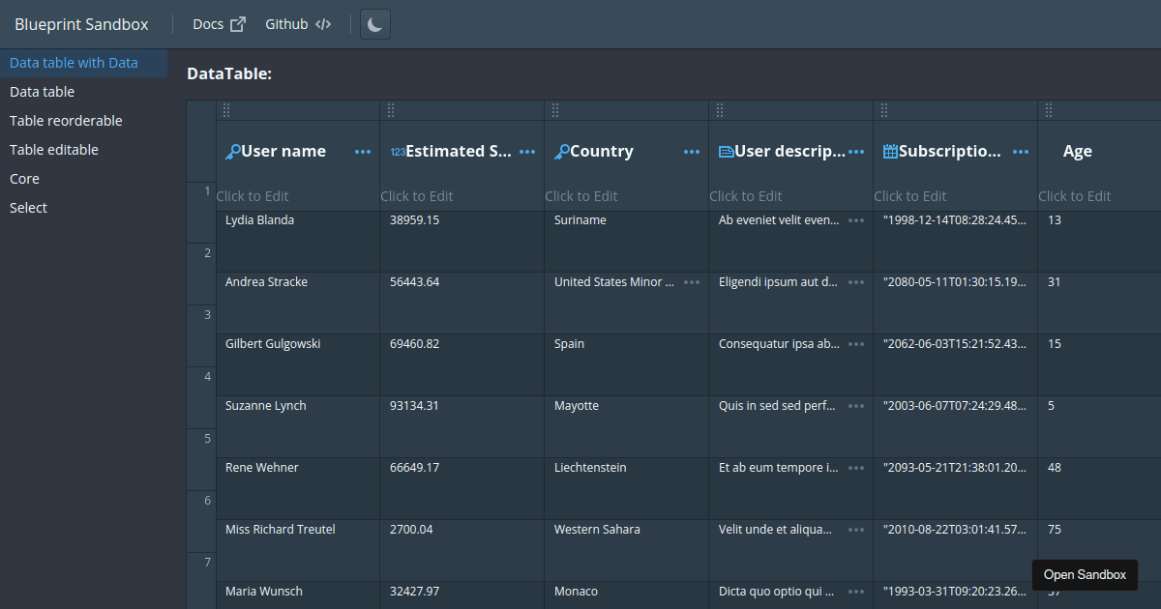Grab the drag handle above User descrip...
1161x609 pixels.
pyautogui.click(x=720, y=110)
